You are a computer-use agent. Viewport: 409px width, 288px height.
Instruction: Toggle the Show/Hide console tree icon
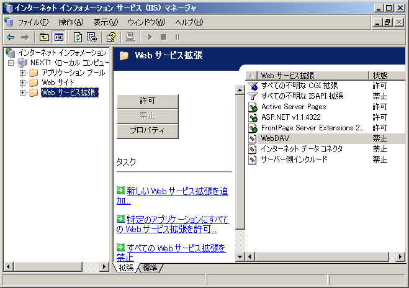[58, 37]
